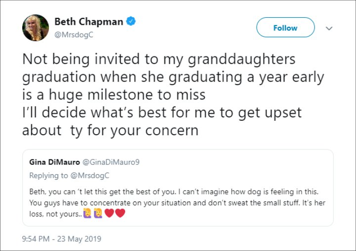Click the first red heart emoji
This screenshot has width=356, height=251.
click(x=109, y=213)
